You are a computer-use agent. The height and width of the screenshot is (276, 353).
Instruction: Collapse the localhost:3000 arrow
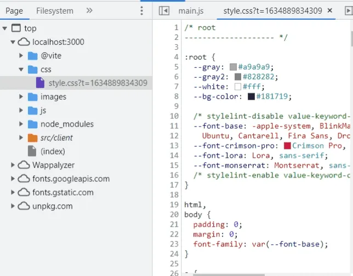(x=13, y=42)
